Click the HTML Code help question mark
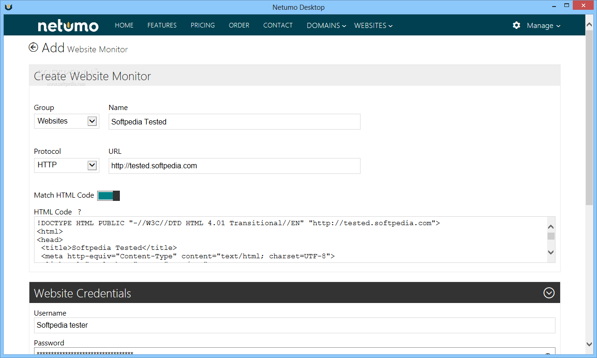This screenshot has width=597, height=358. coord(79,212)
